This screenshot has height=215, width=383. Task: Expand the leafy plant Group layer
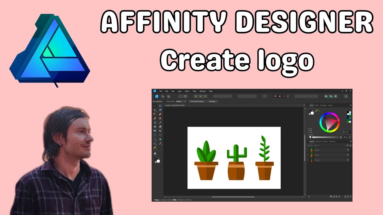pyautogui.click(x=308, y=150)
